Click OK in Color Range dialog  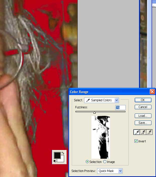pyautogui.click(x=143, y=100)
